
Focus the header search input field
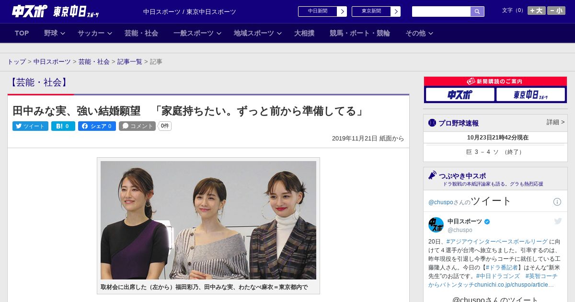coord(441,12)
